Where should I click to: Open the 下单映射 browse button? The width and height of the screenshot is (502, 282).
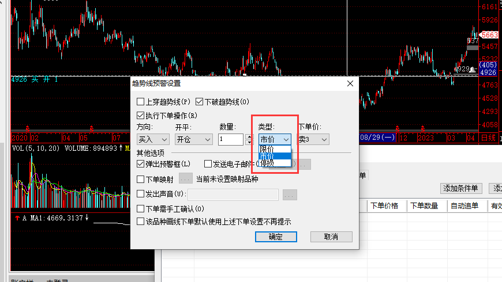pyautogui.click(x=186, y=179)
